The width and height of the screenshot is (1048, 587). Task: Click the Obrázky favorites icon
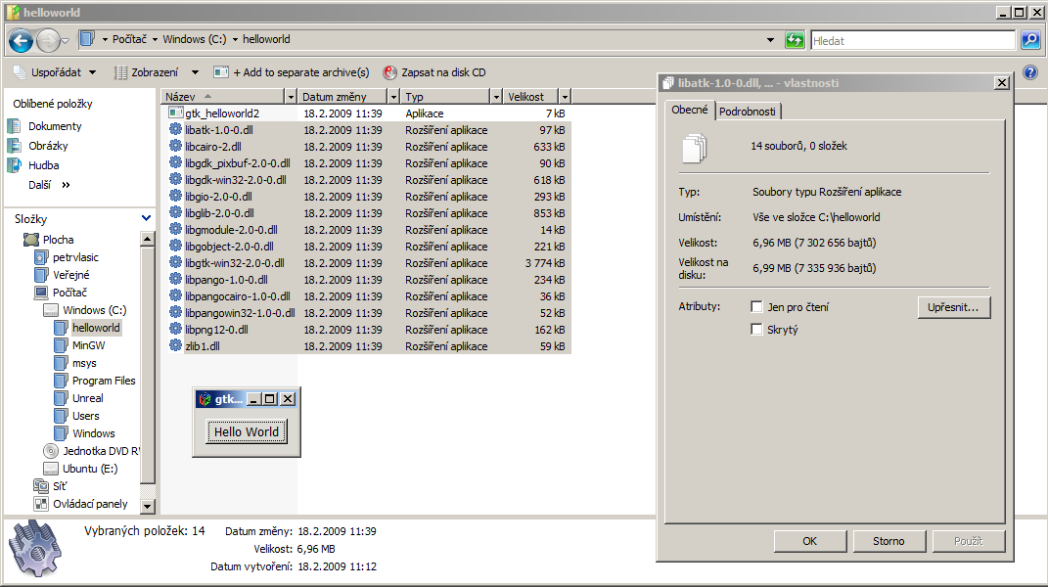14,145
